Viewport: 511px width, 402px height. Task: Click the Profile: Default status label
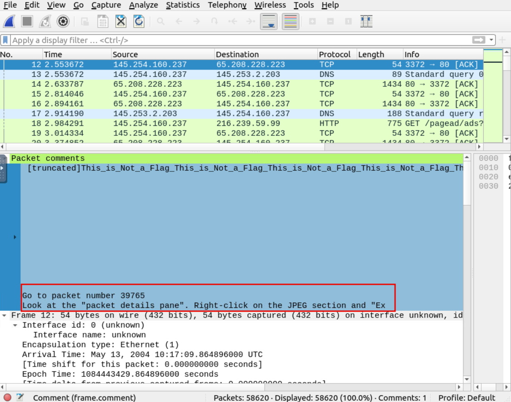point(466,397)
